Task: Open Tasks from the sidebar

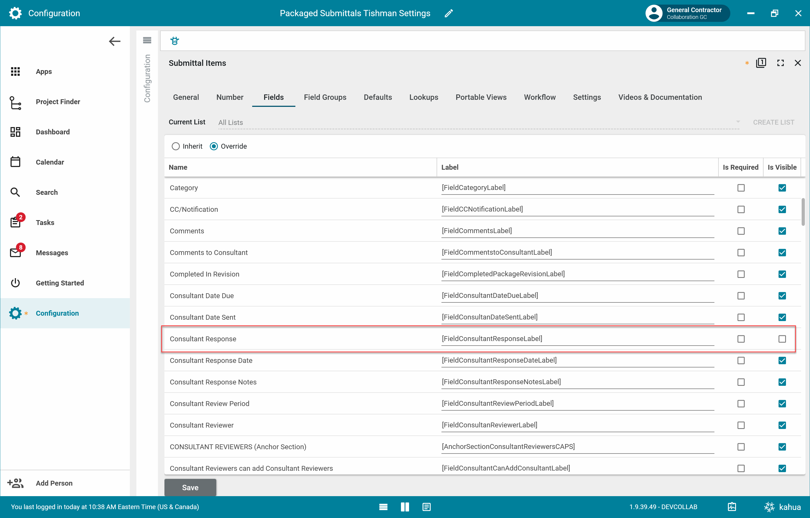Action: [45, 222]
